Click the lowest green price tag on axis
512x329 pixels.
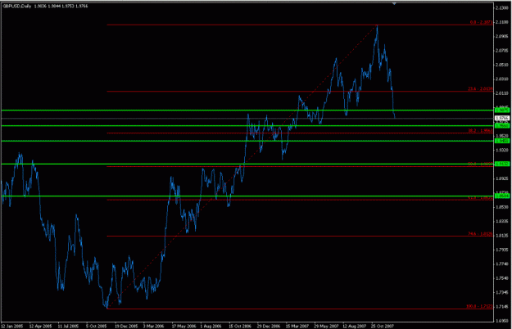point(502,196)
